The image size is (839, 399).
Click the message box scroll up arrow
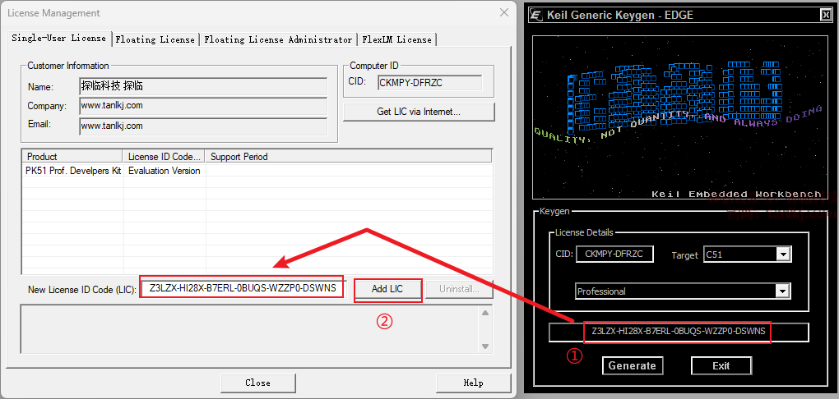point(485,313)
